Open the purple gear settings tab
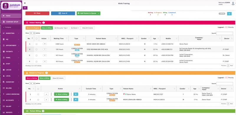 click(25, 8)
